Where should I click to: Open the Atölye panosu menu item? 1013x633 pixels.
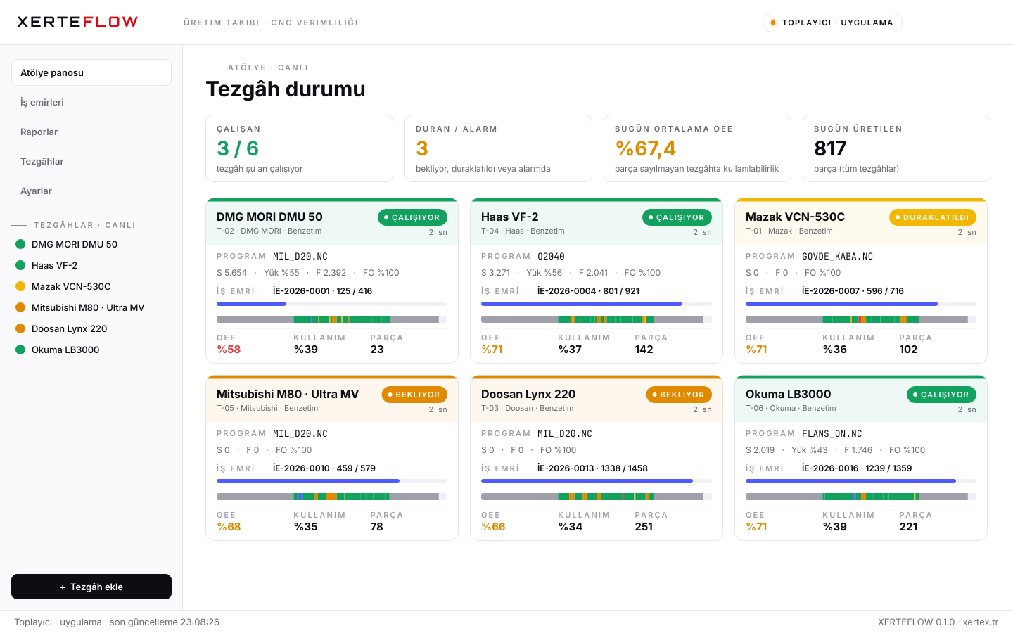tap(91, 72)
